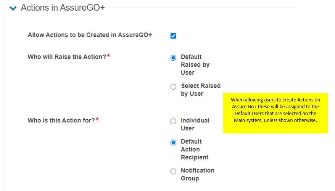Select the Default Action Recipient radio button

pyautogui.click(x=173, y=142)
